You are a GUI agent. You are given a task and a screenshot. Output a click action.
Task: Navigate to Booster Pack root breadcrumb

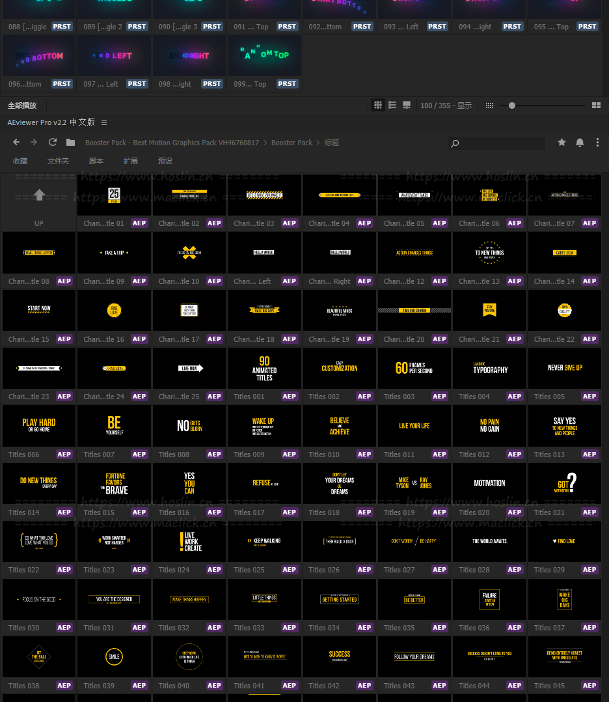pos(172,143)
